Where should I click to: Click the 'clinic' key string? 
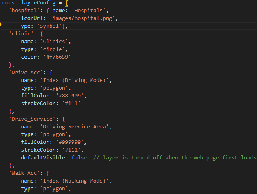[x=21, y=34]
